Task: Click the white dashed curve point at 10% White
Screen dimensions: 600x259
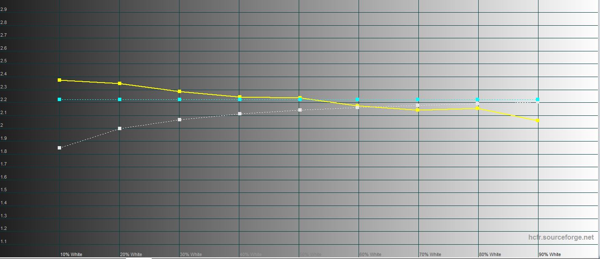Action: pos(59,148)
